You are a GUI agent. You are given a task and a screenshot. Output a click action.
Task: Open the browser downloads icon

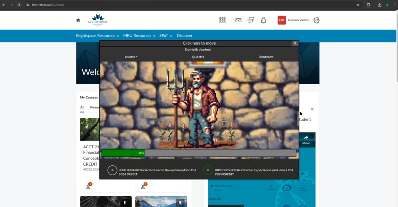tap(379, 5)
